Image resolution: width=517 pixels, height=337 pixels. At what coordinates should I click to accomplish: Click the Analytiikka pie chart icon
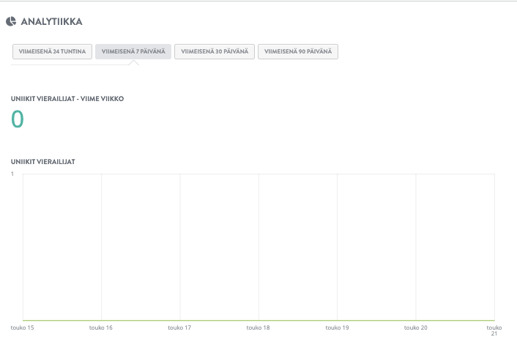point(11,21)
